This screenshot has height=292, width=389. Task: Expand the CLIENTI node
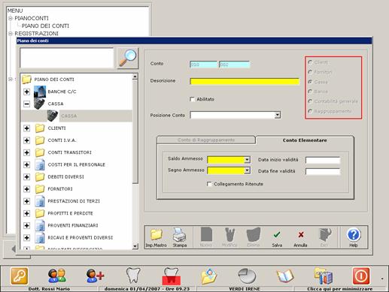pyautogui.click(x=26, y=128)
